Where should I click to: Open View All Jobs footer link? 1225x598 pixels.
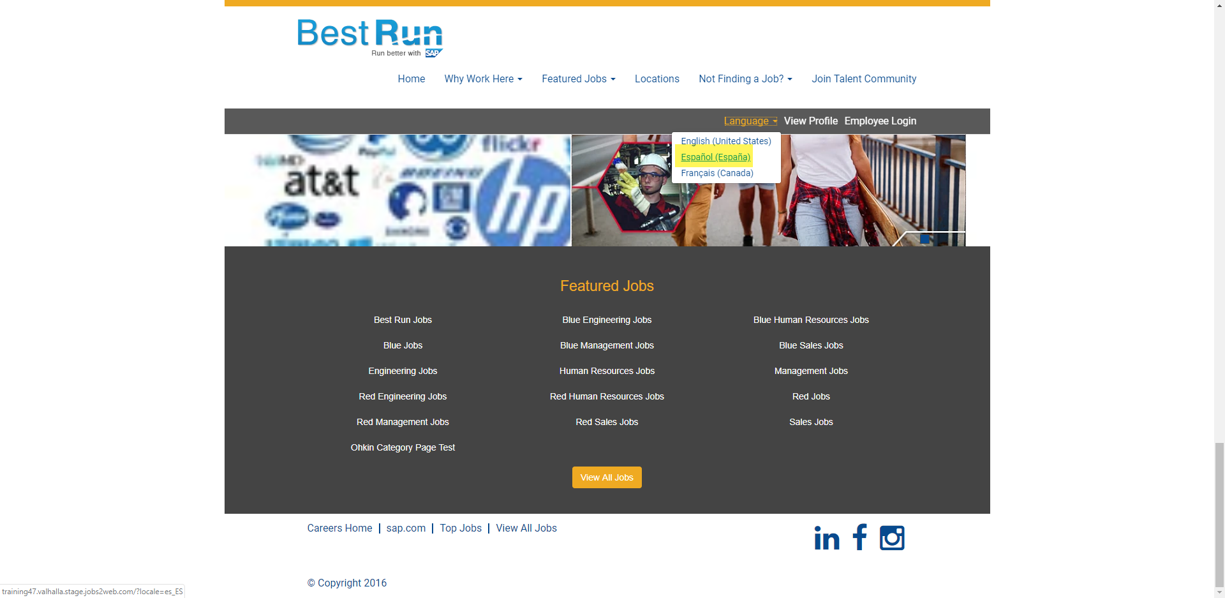pyautogui.click(x=526, y=528)
